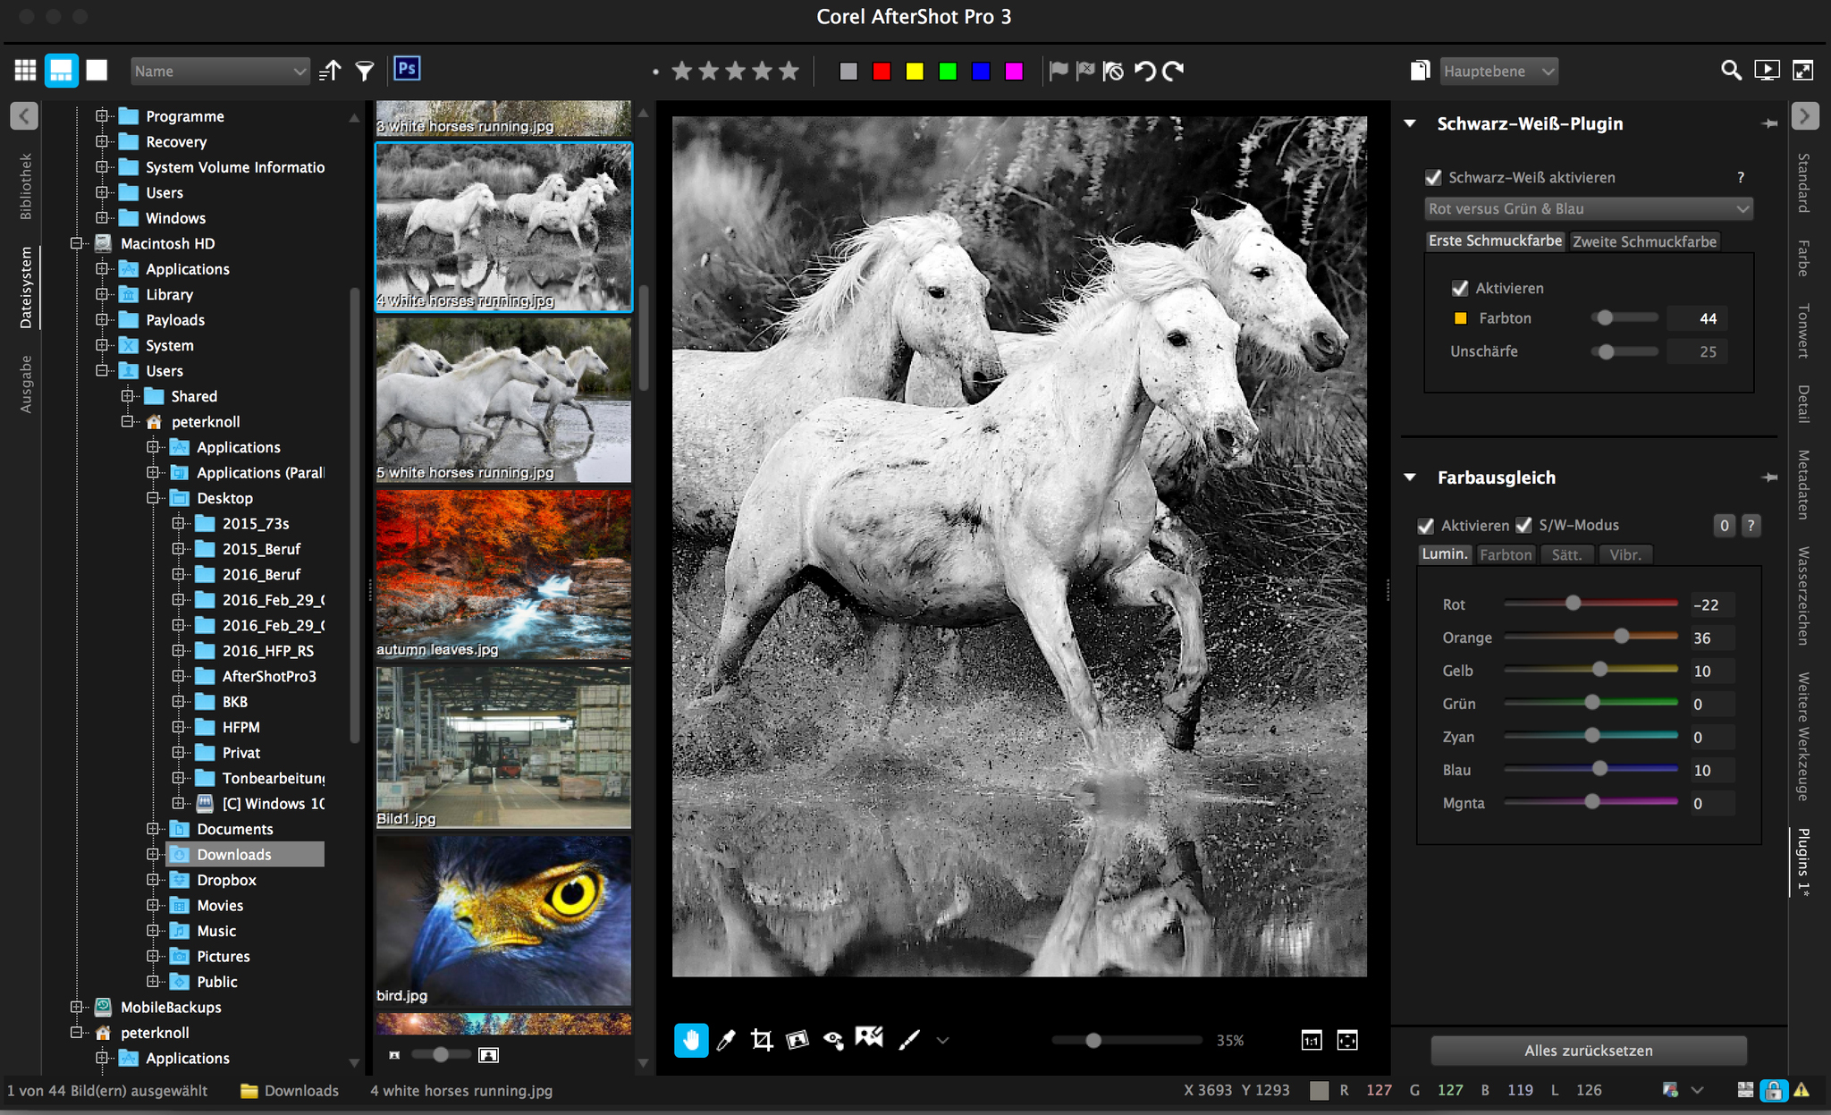The width and height of the screenshot is (1831, 1115).
Task: Activate the Pan hand tool
Action: coord(691,1040)
